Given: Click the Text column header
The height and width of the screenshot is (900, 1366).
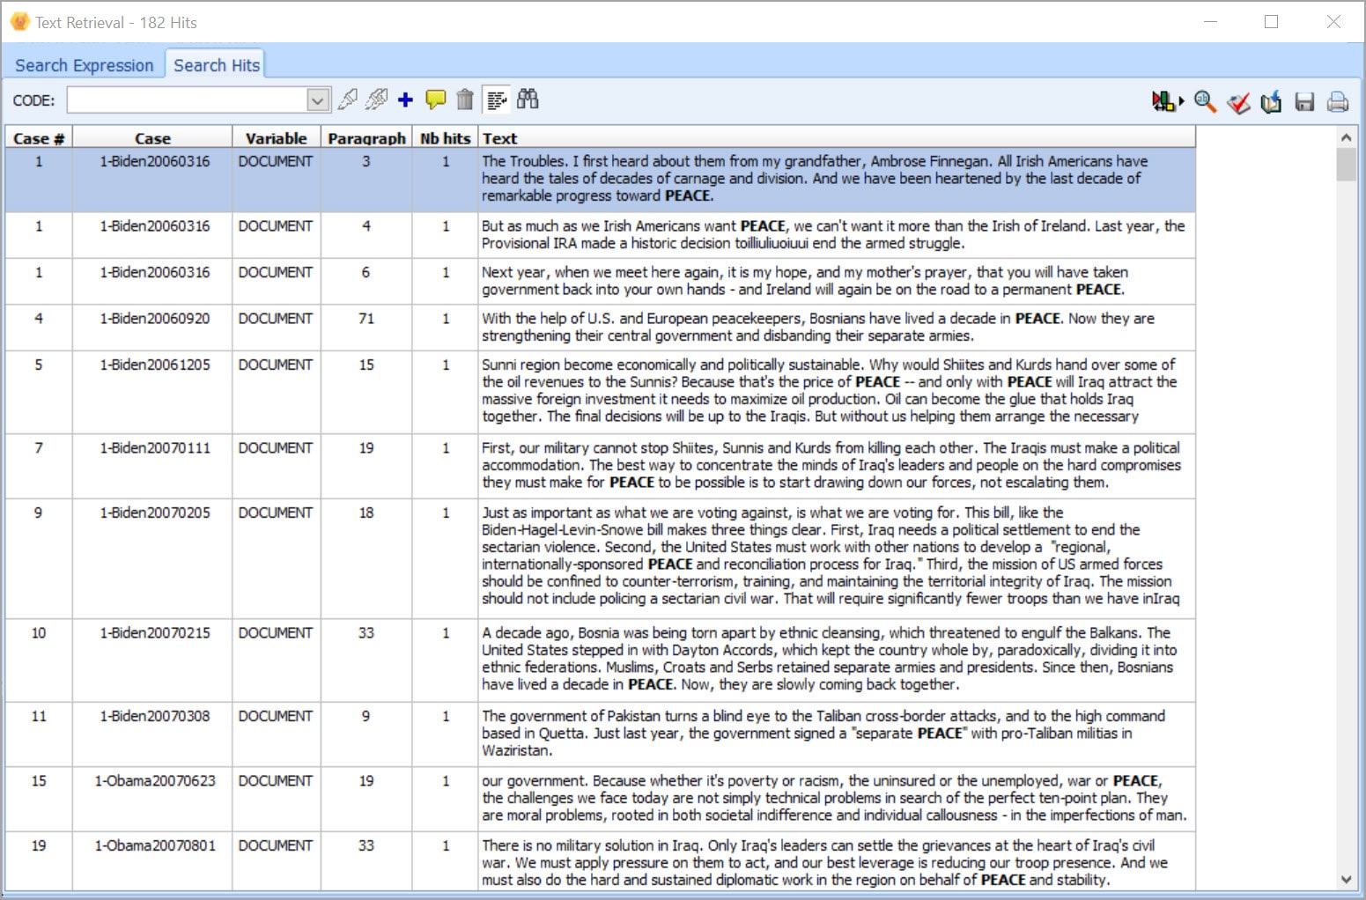Looking at the screenshot, I should click(x=837, y=138).
